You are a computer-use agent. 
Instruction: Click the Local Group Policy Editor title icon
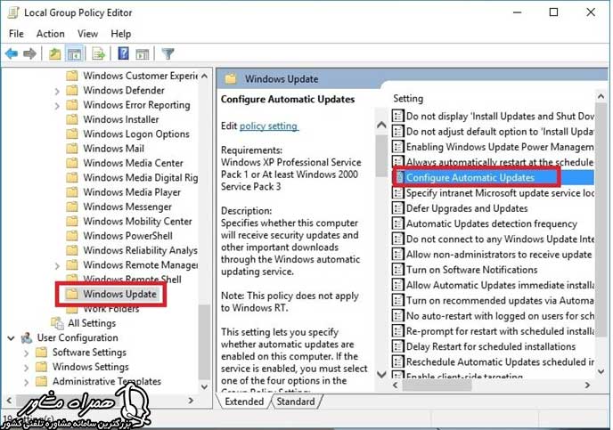(x=13, y=12)
